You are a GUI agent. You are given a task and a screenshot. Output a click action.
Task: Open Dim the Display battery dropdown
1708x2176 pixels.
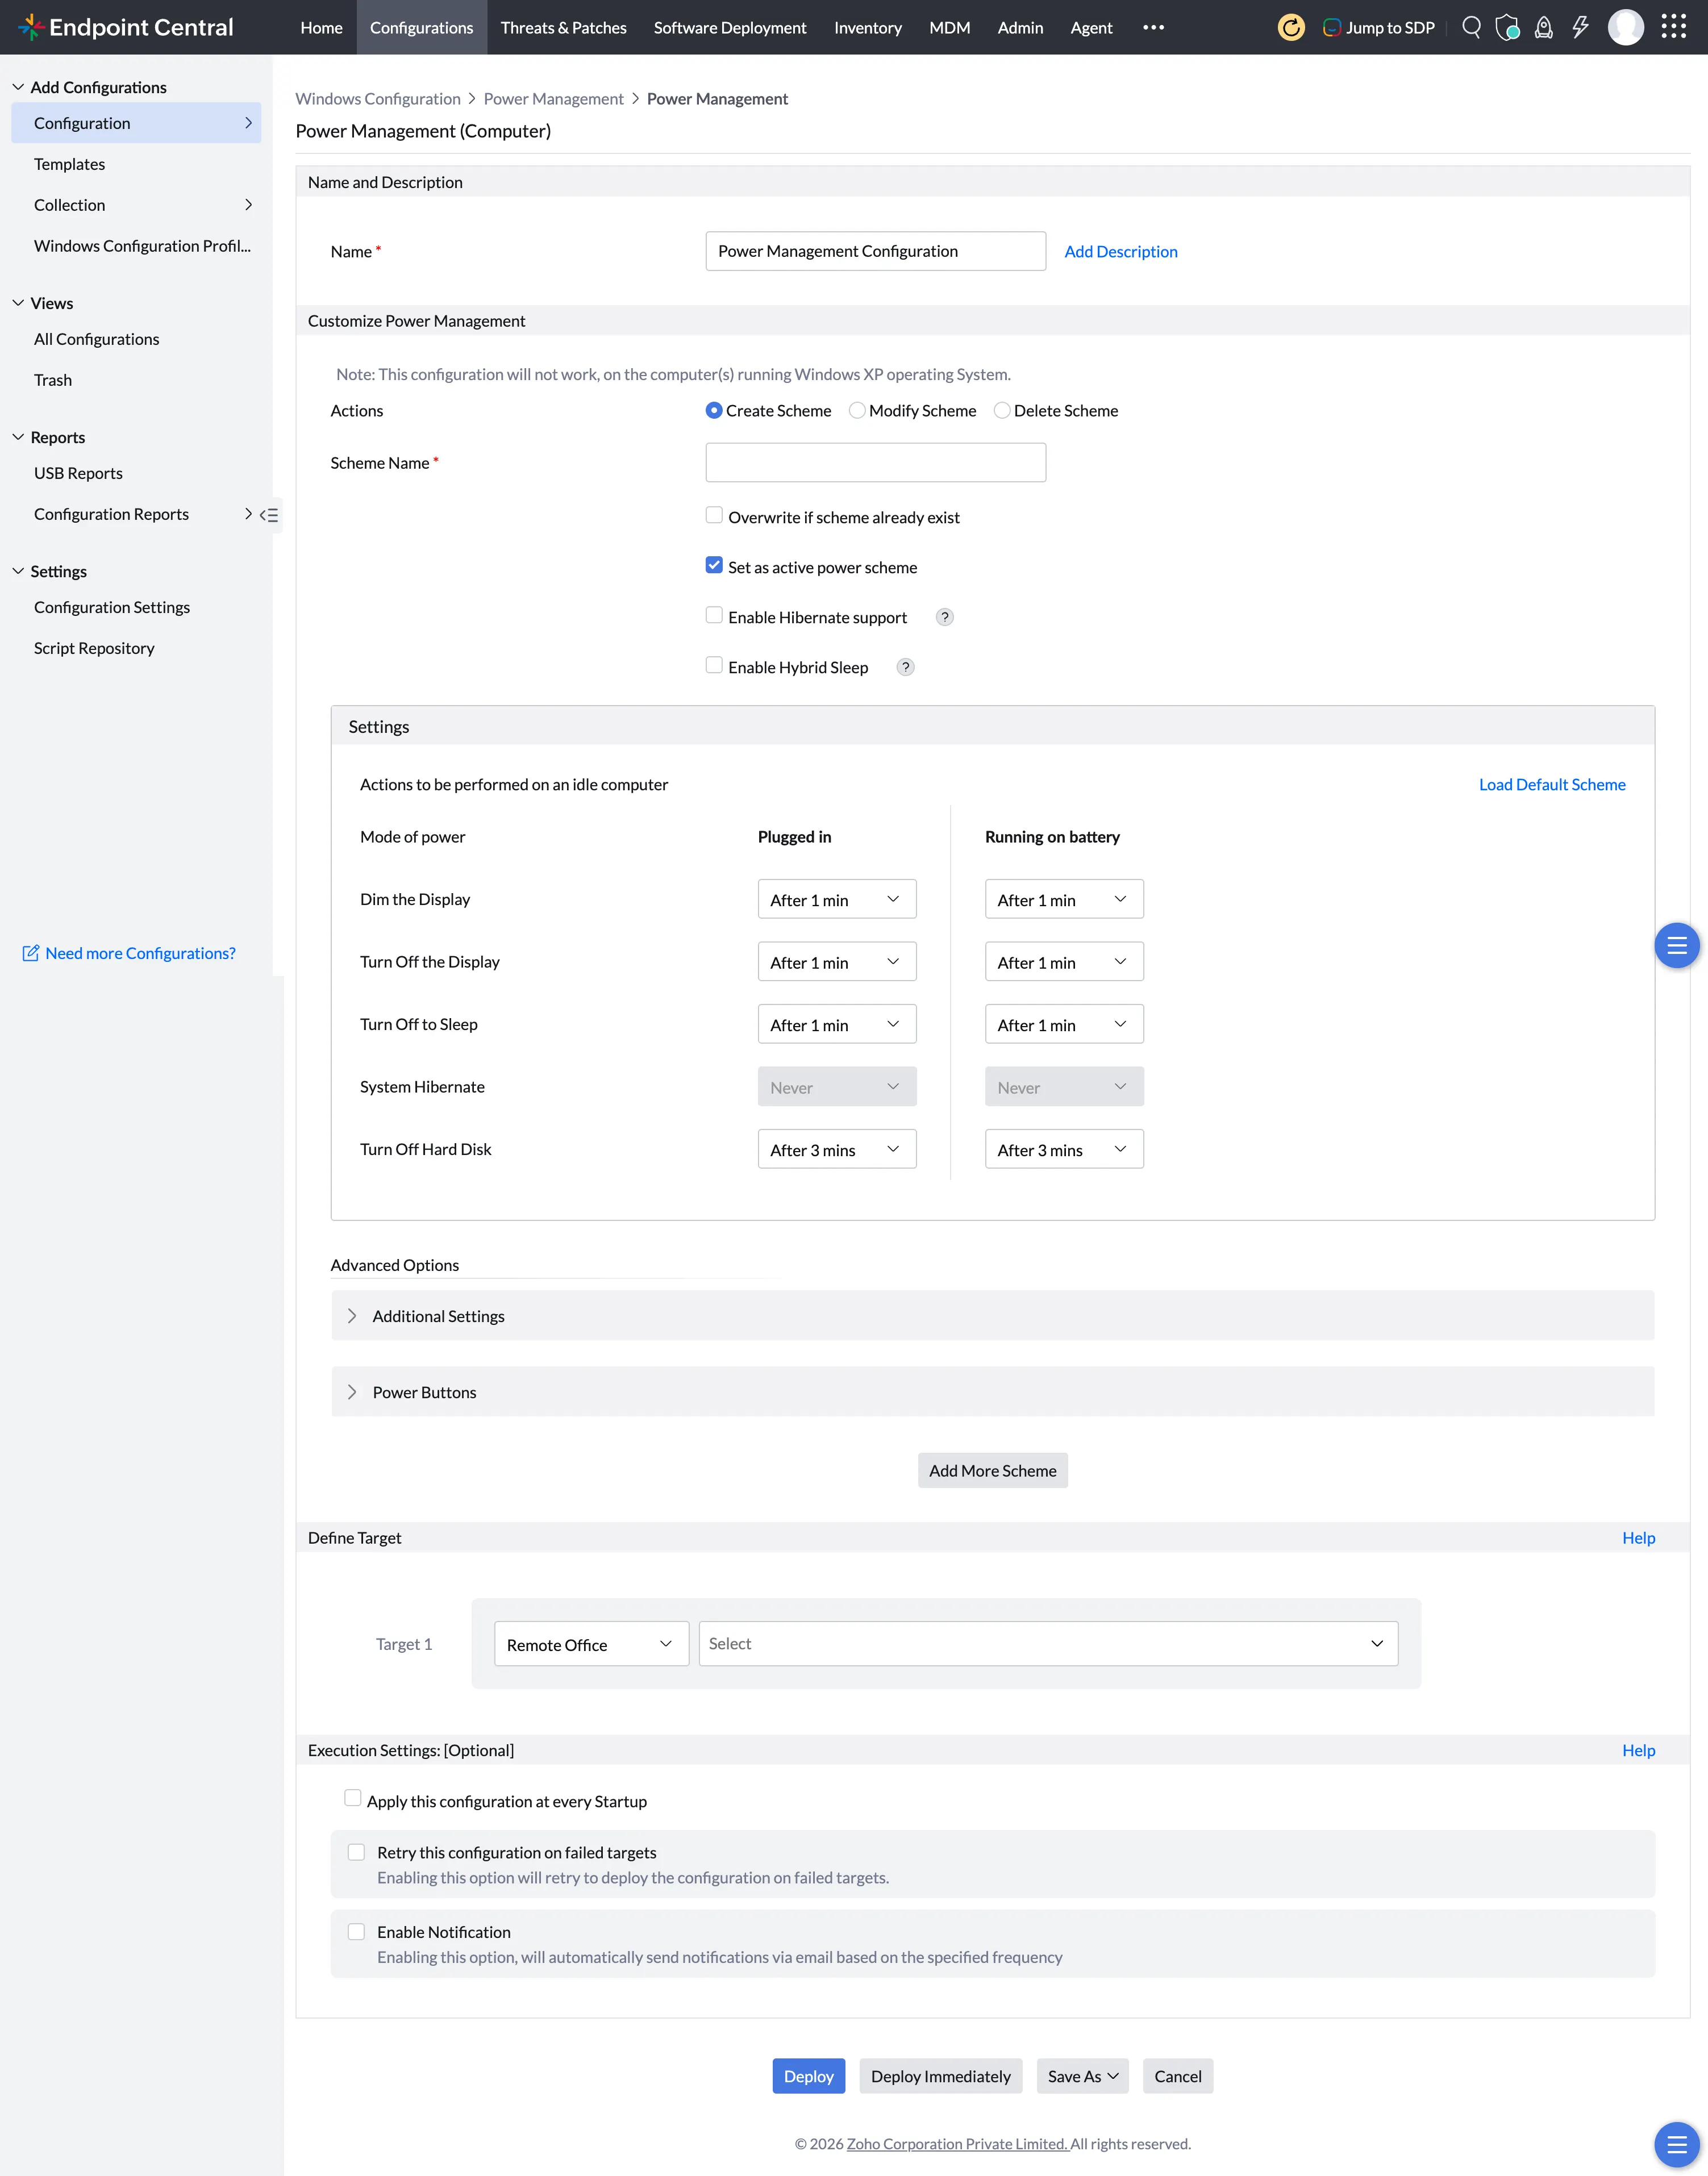click(x=1064, y=899)
